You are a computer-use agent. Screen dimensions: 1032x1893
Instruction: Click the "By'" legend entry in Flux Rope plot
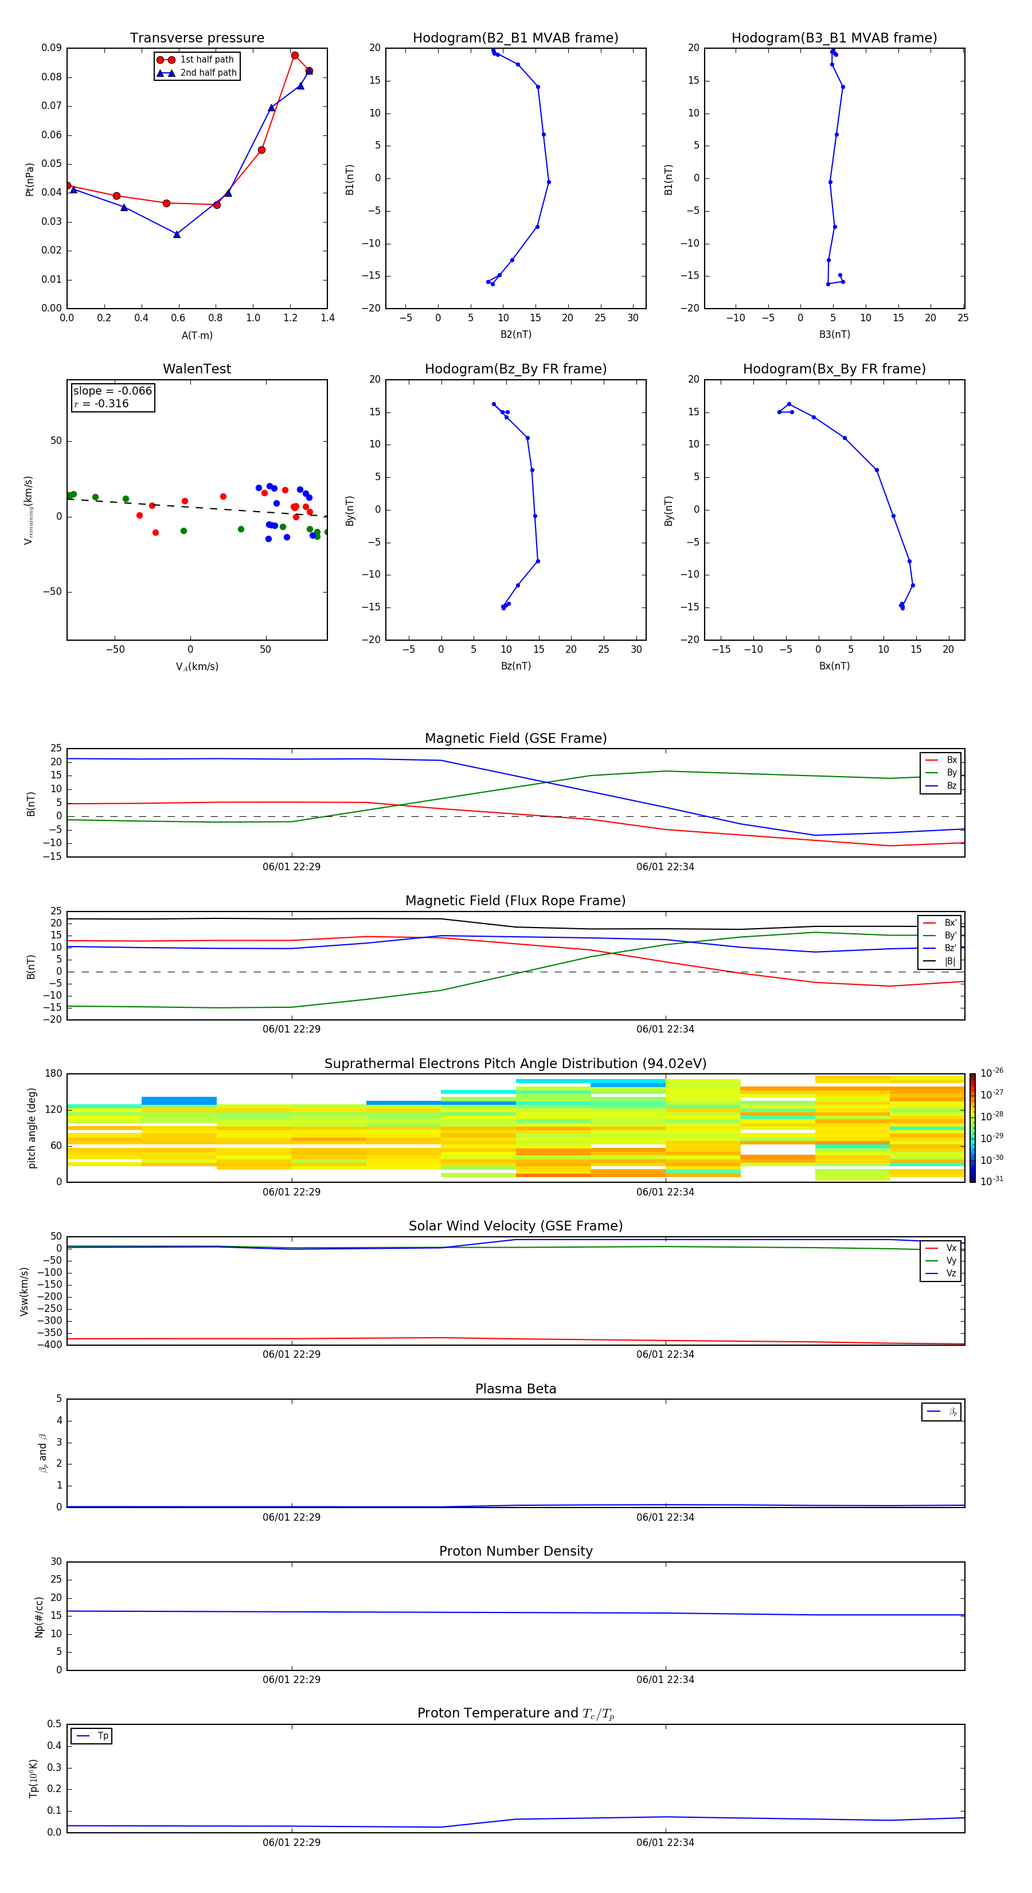[940, 936]
